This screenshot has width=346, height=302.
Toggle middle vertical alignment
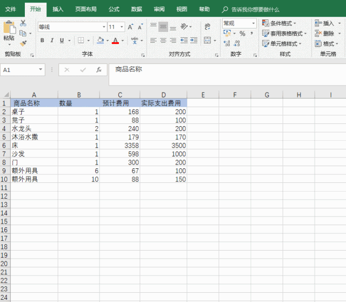pyautogui.click(x=163, y=27)
